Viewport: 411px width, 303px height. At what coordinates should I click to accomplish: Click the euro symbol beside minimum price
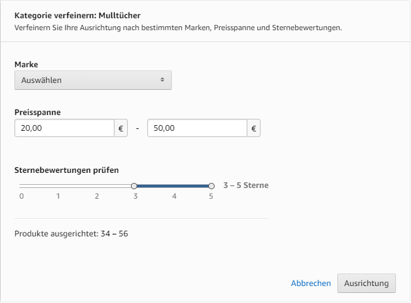coord(121,128)
